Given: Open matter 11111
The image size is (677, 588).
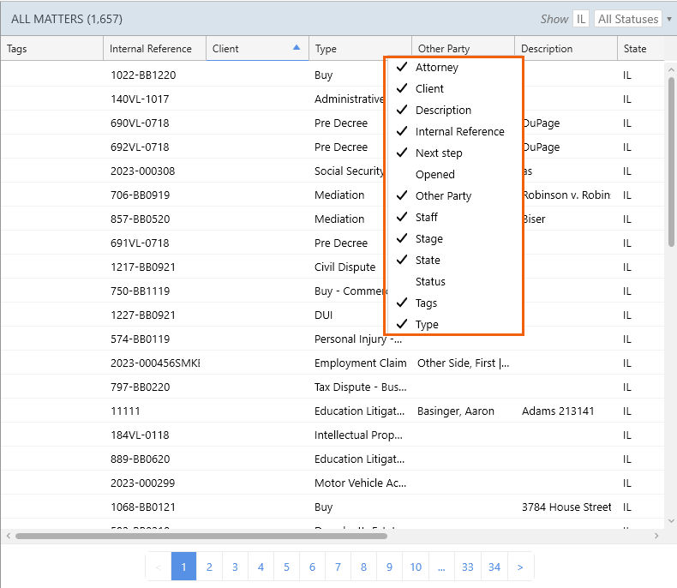Looking at the screenshot, I should (125, 411).
